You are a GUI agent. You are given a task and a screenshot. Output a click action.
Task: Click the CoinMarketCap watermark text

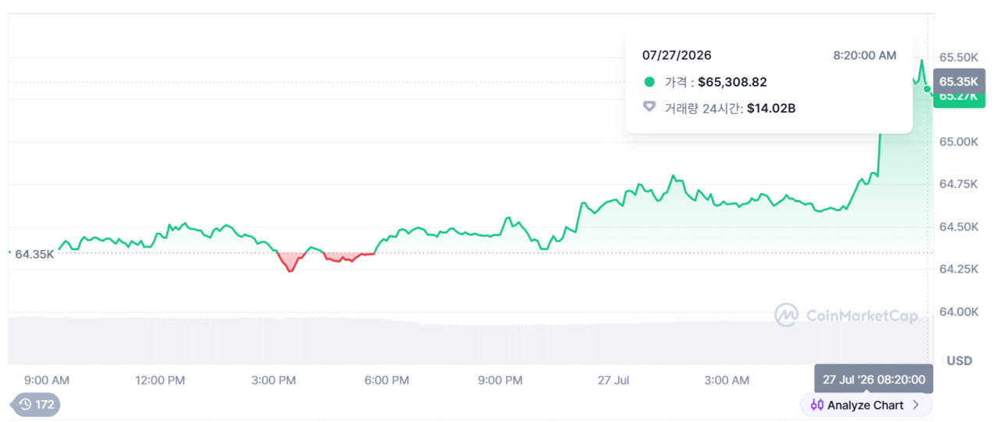coord(862,315)
